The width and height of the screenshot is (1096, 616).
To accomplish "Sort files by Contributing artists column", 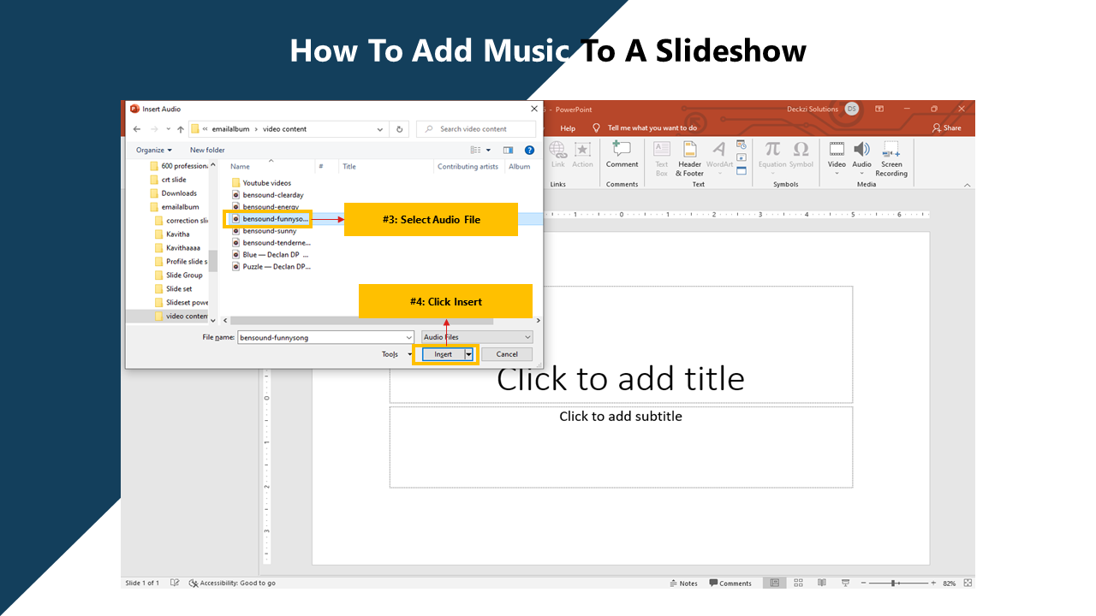I will 468,167.
